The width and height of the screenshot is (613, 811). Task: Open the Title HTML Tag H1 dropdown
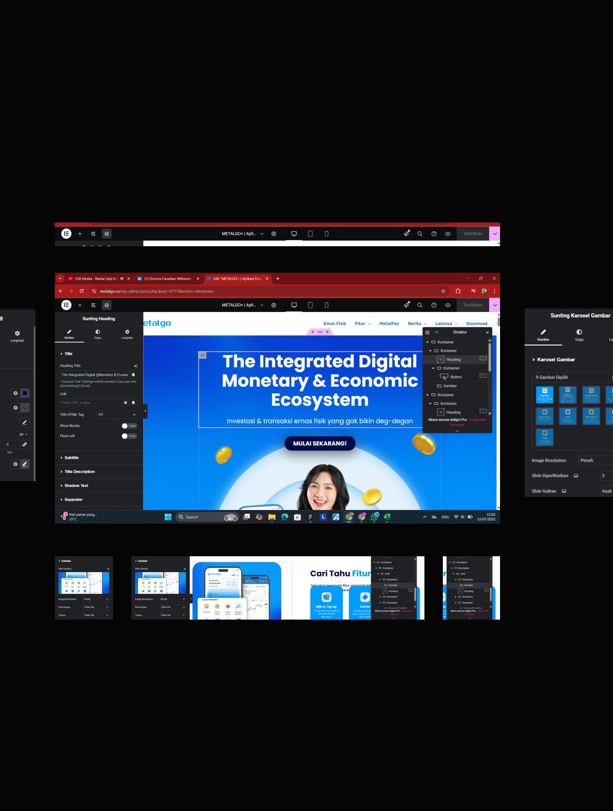tap(117, 414)
